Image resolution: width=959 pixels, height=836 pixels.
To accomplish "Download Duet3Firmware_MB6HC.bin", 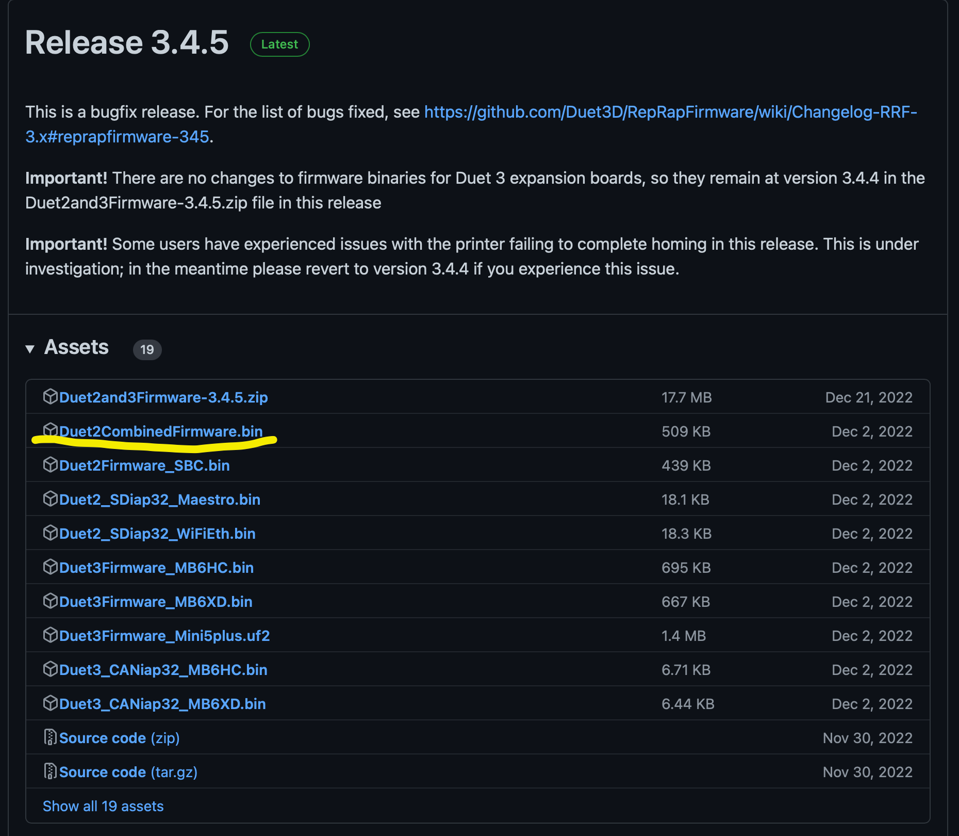I will (156, 568).
